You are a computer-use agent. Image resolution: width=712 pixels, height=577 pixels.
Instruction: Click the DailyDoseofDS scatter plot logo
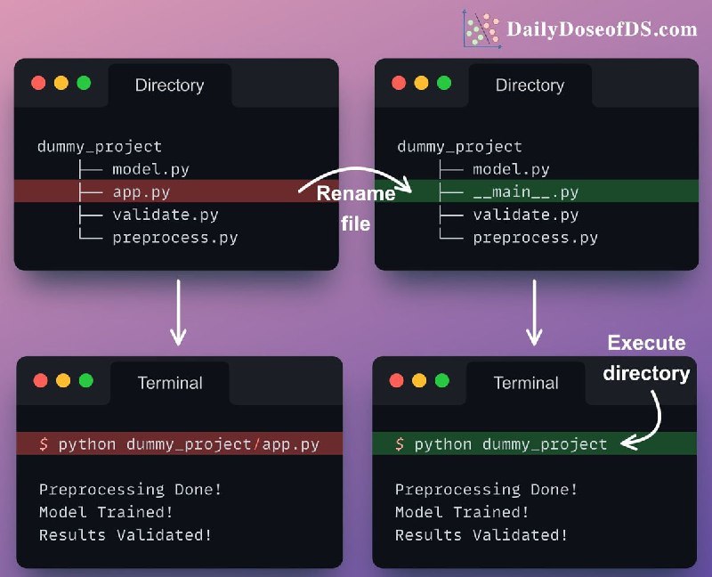pyautogui.click(x=481, y=28)
